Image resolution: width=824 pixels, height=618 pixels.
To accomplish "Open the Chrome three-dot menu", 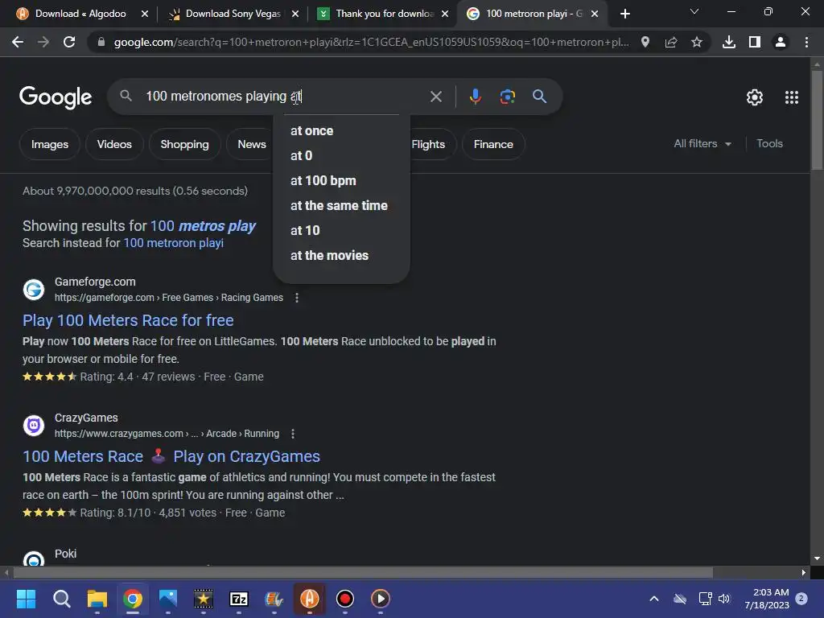I will pos(806,42).
